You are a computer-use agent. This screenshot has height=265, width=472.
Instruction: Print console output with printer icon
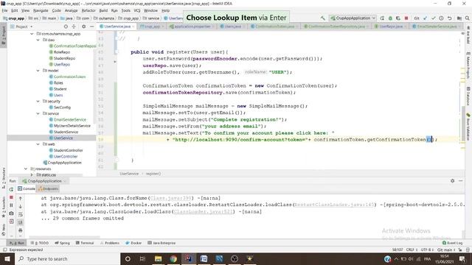pos(21,230)
